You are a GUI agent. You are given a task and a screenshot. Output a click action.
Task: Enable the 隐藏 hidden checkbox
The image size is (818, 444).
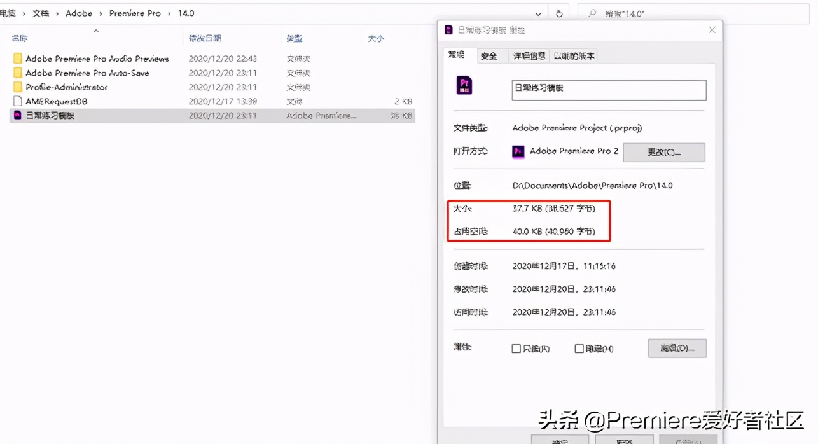click(579, 349)
